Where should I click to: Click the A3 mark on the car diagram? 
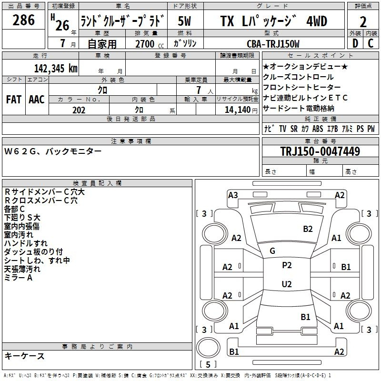tap(233, 195)
